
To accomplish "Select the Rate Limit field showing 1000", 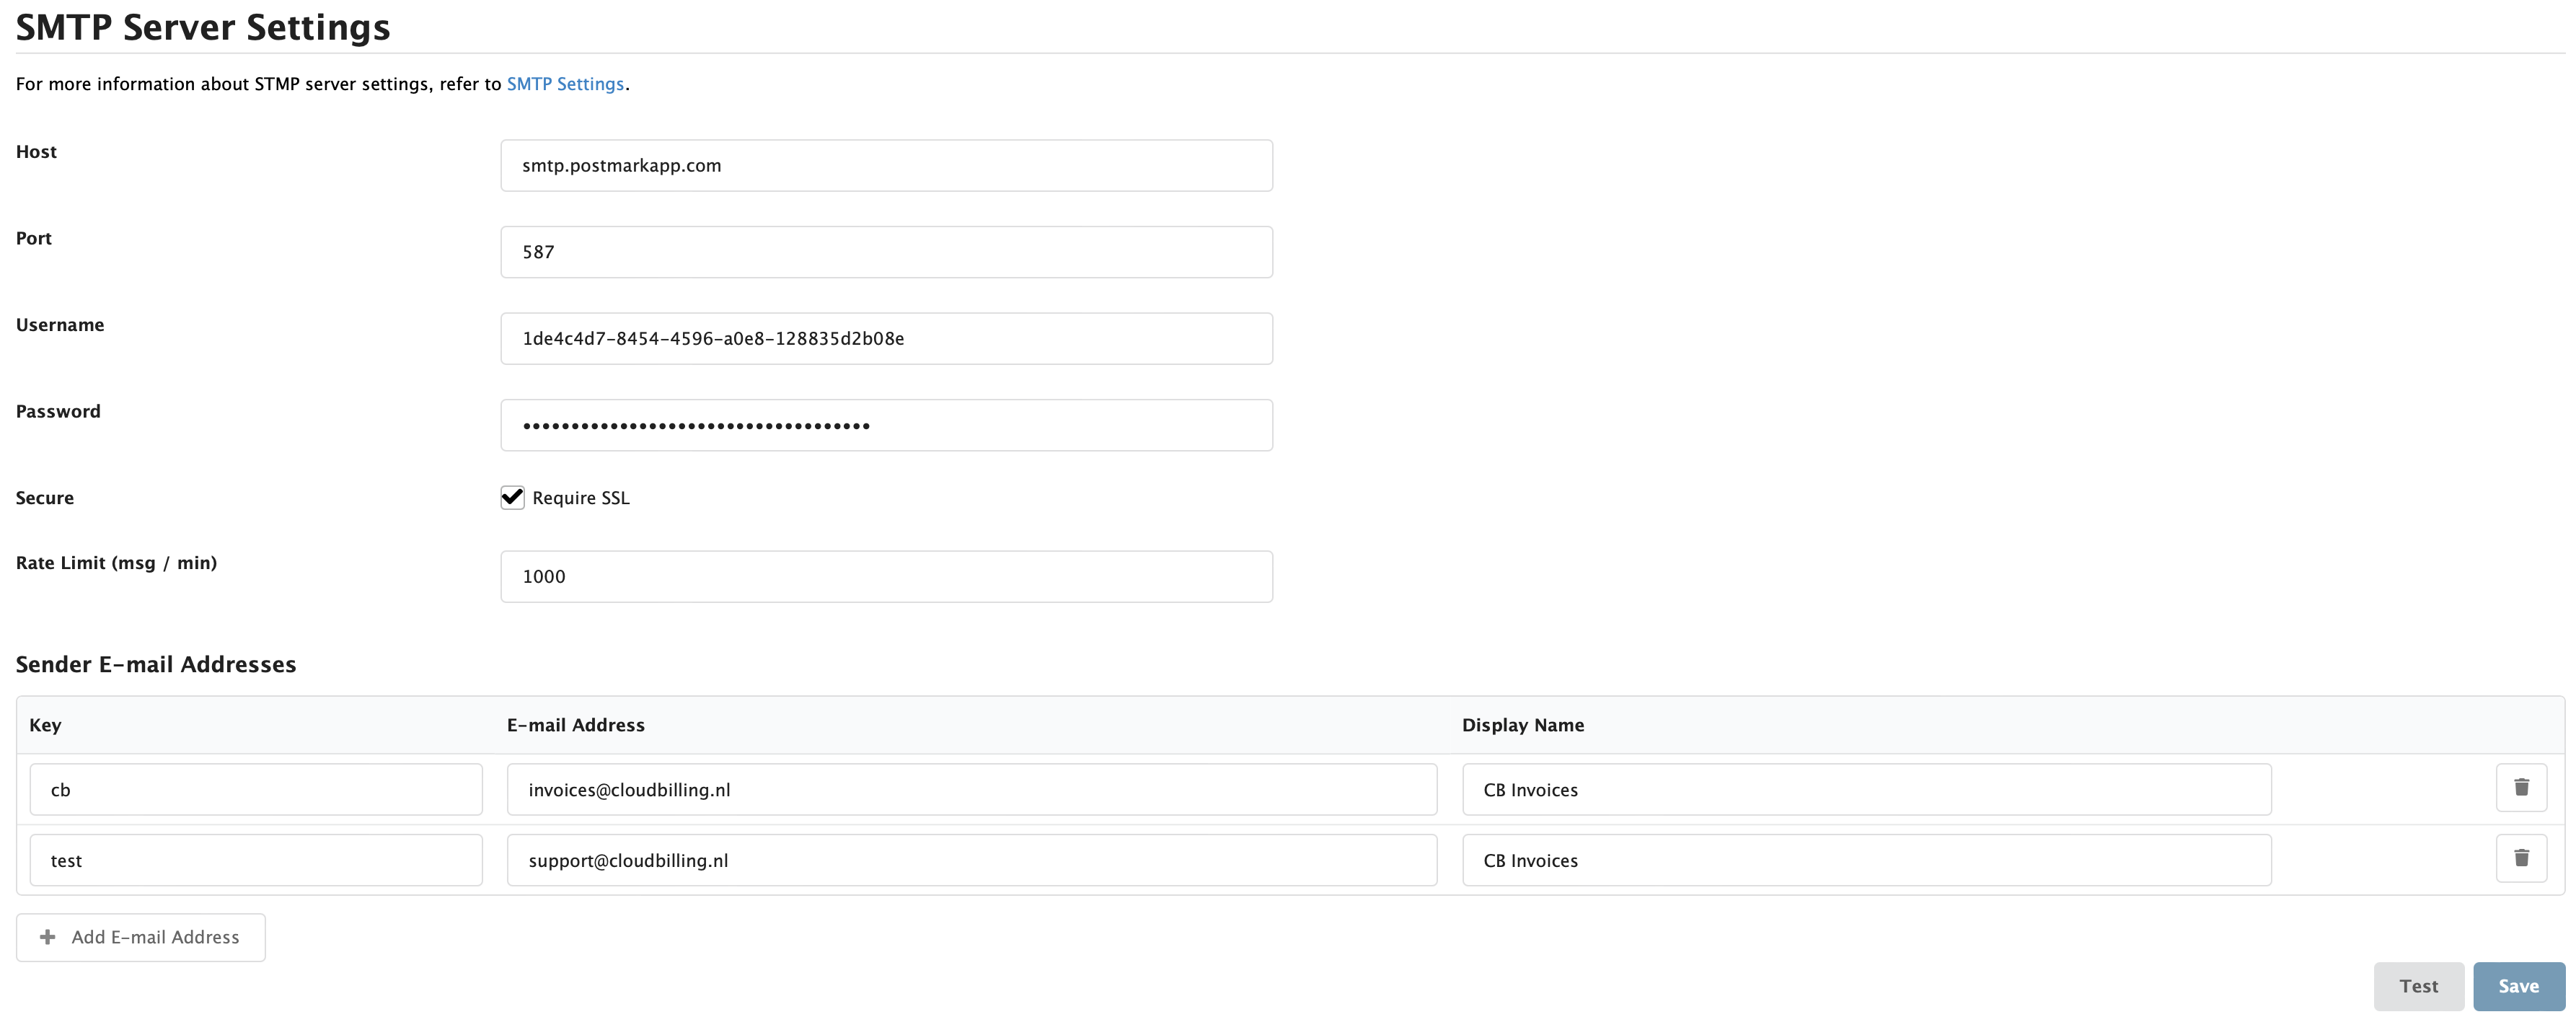I will (x=886, y=576).
